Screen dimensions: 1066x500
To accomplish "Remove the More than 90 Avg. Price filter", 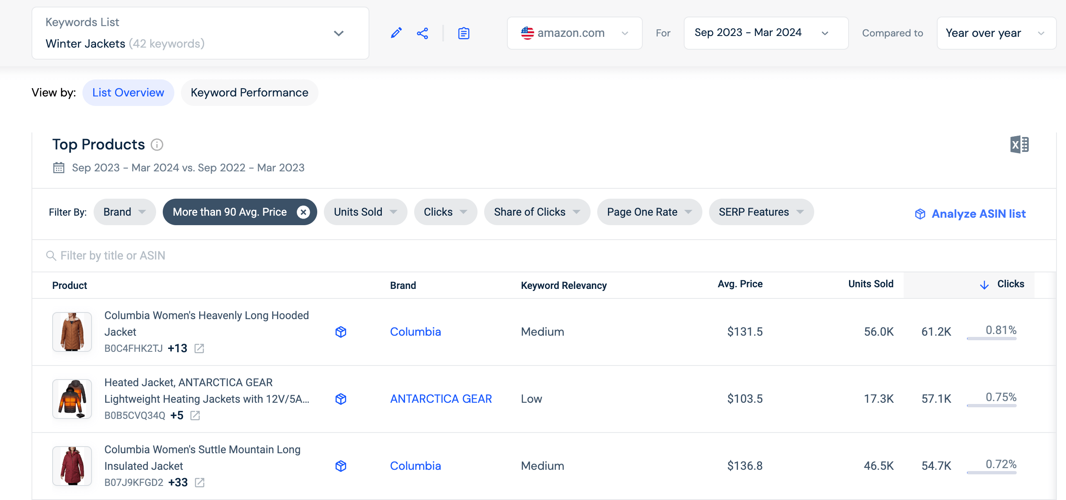I will [x=303, y=212].
